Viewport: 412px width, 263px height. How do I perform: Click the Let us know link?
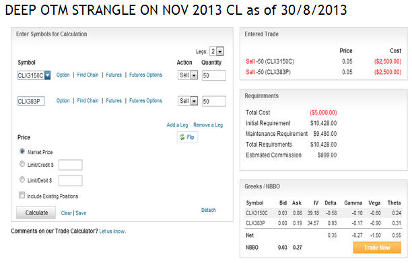coord(112,231)
